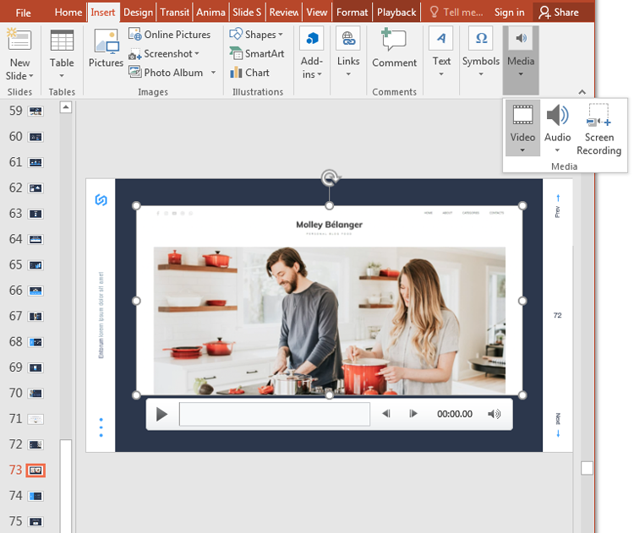Switch to the Format tab
Screen dimensions: 634x533
tap(353, 13)
